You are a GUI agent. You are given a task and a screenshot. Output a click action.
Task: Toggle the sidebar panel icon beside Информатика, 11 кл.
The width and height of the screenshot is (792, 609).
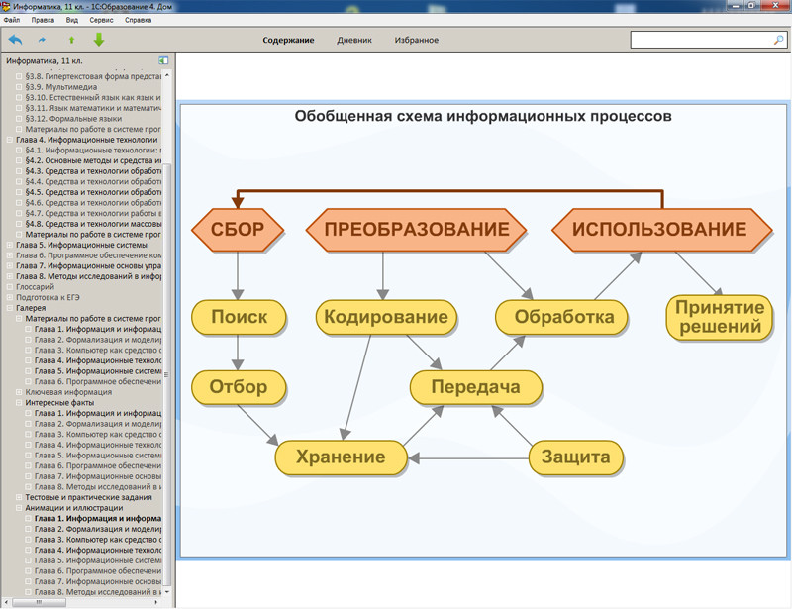[x=163, y=60]
